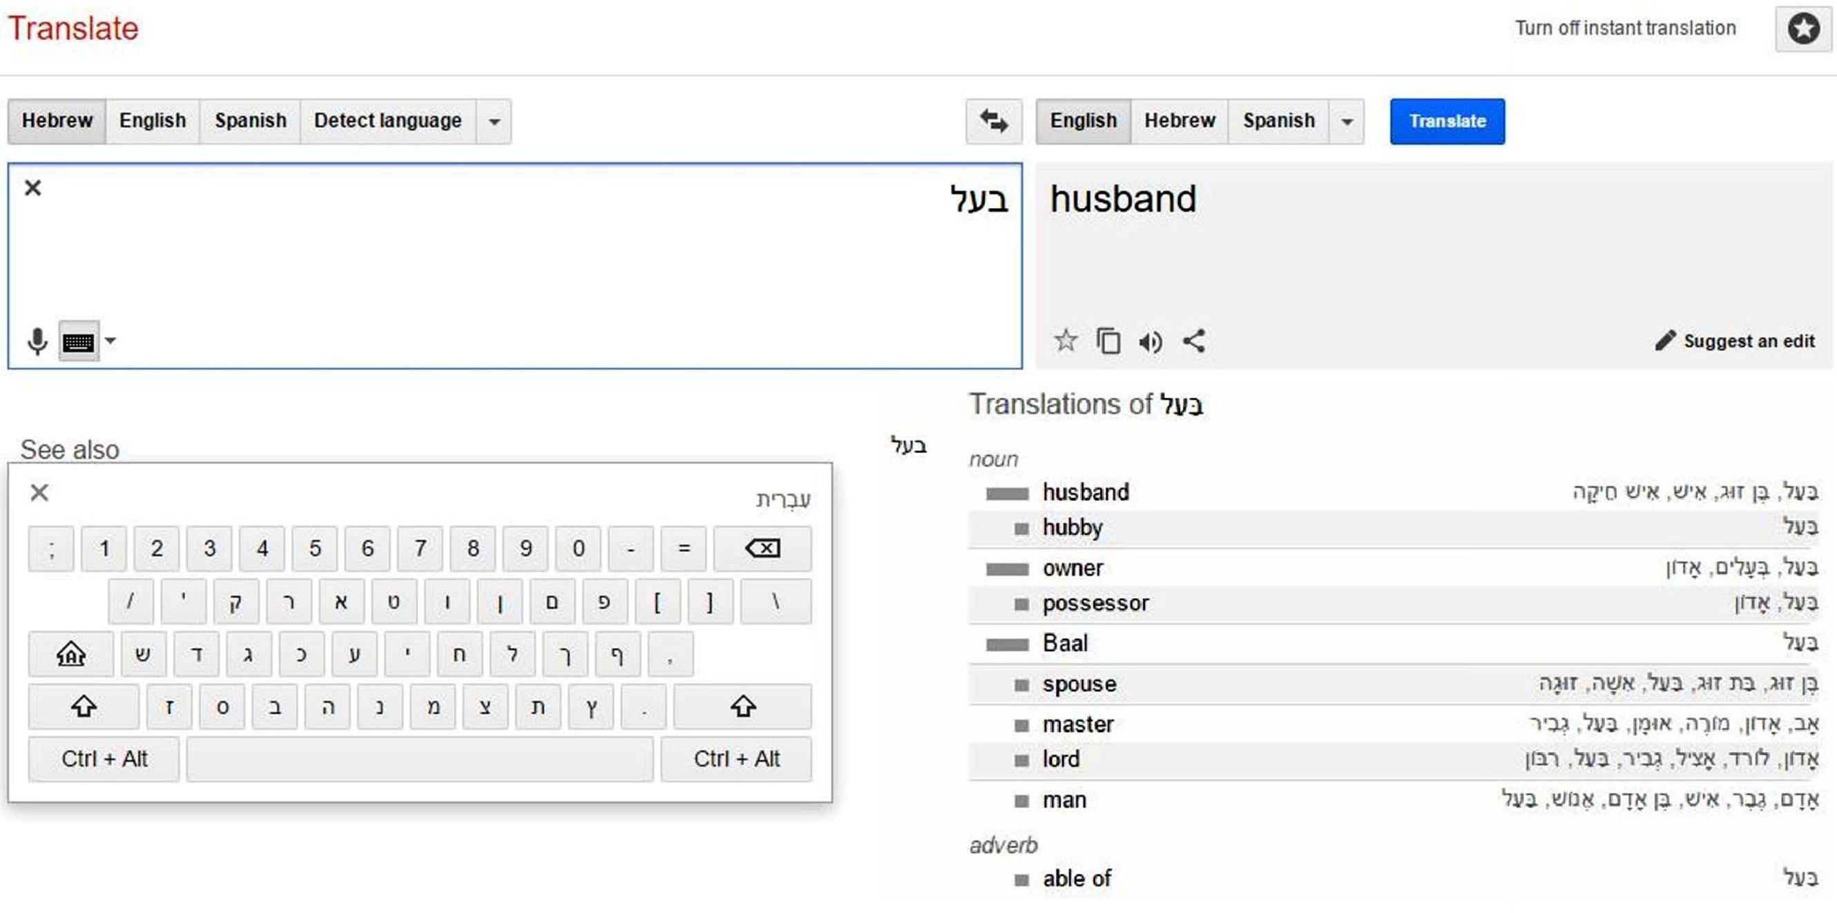Tap the ע key on virtual keyboard

[354, 653]
